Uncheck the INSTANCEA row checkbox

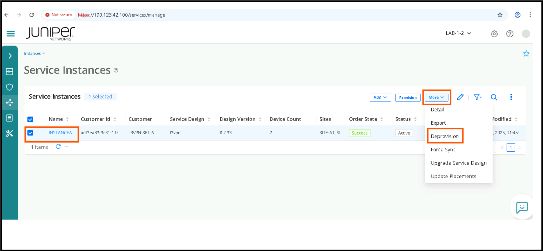point(30,133)
